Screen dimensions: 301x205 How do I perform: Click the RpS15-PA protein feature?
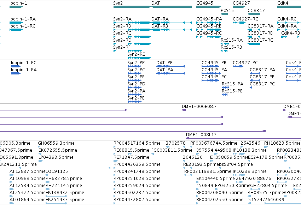(x=226, y=88)
